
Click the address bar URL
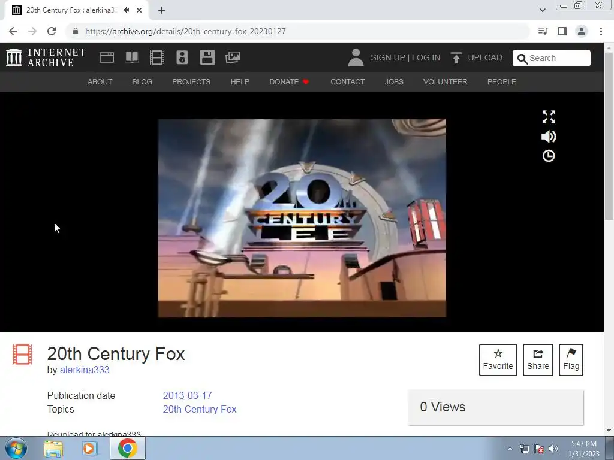pyautogui.click(x=185, y=31)
